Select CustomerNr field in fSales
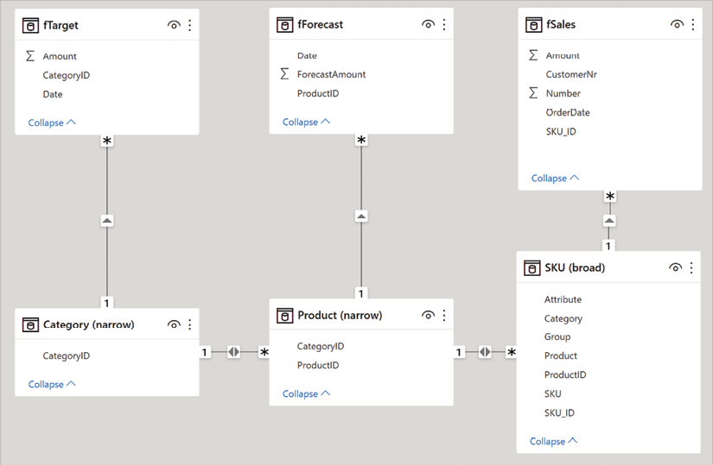713x465 pixels. pos(571,74)
